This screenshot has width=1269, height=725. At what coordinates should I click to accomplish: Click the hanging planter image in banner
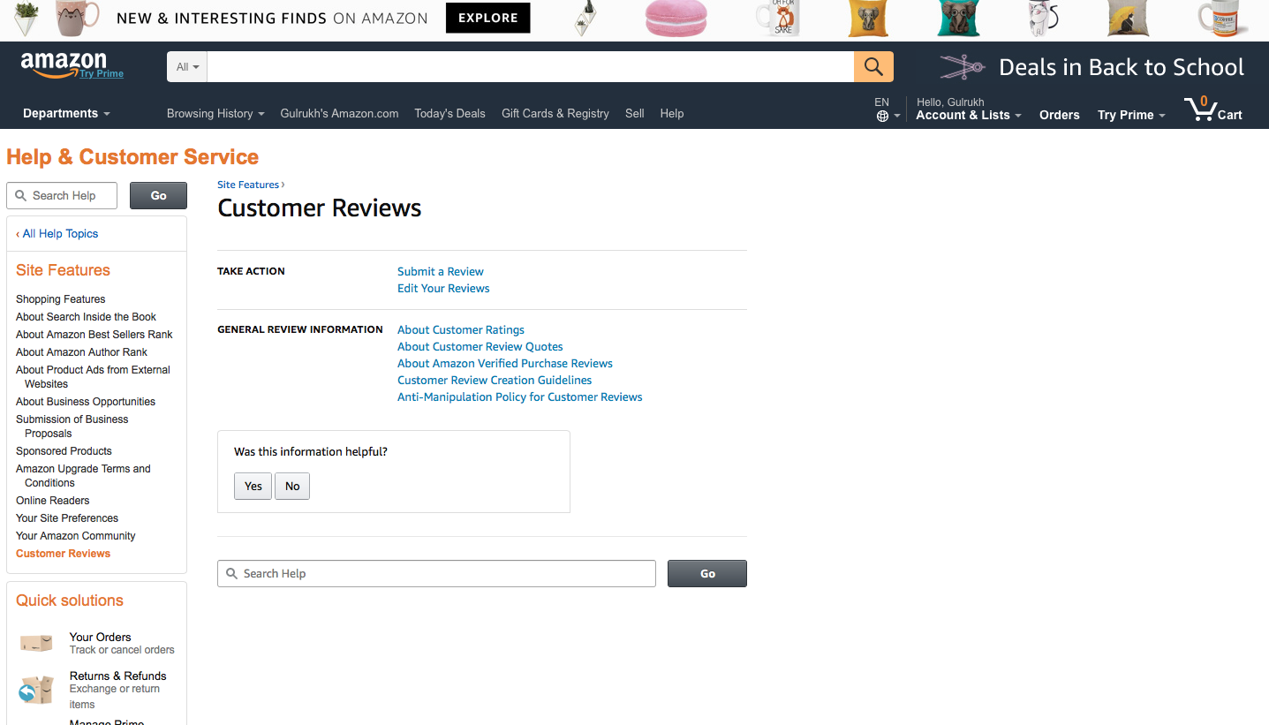(584, 19)
